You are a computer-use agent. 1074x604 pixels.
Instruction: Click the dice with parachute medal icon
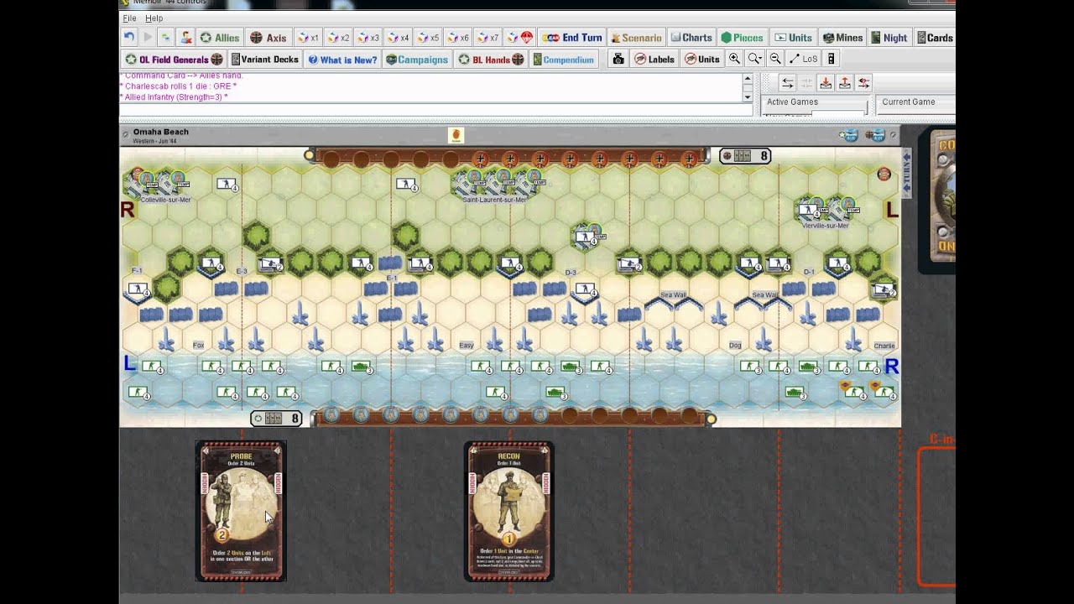pos(521,38)
